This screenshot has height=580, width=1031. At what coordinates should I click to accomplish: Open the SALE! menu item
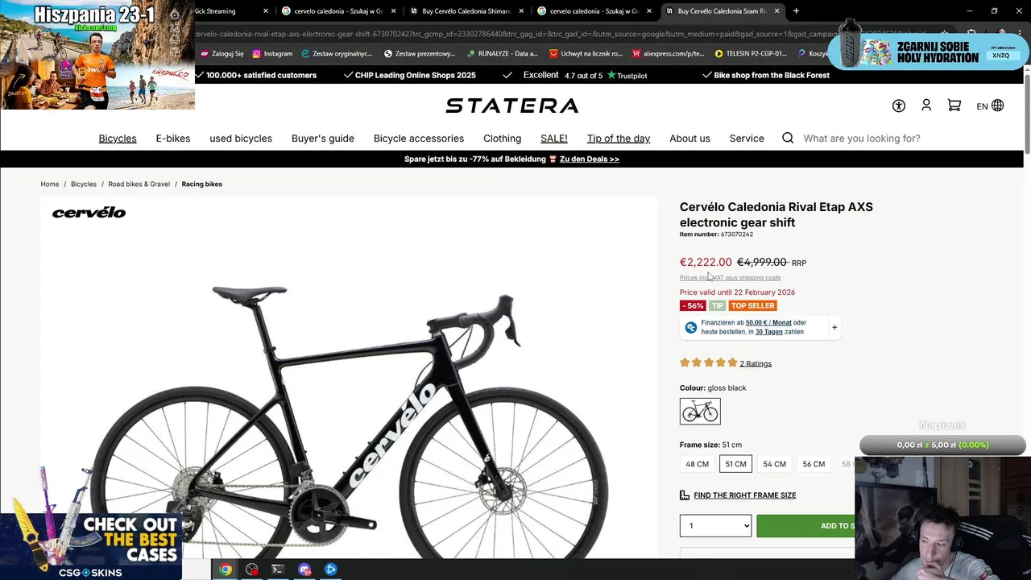click(553, 139)
